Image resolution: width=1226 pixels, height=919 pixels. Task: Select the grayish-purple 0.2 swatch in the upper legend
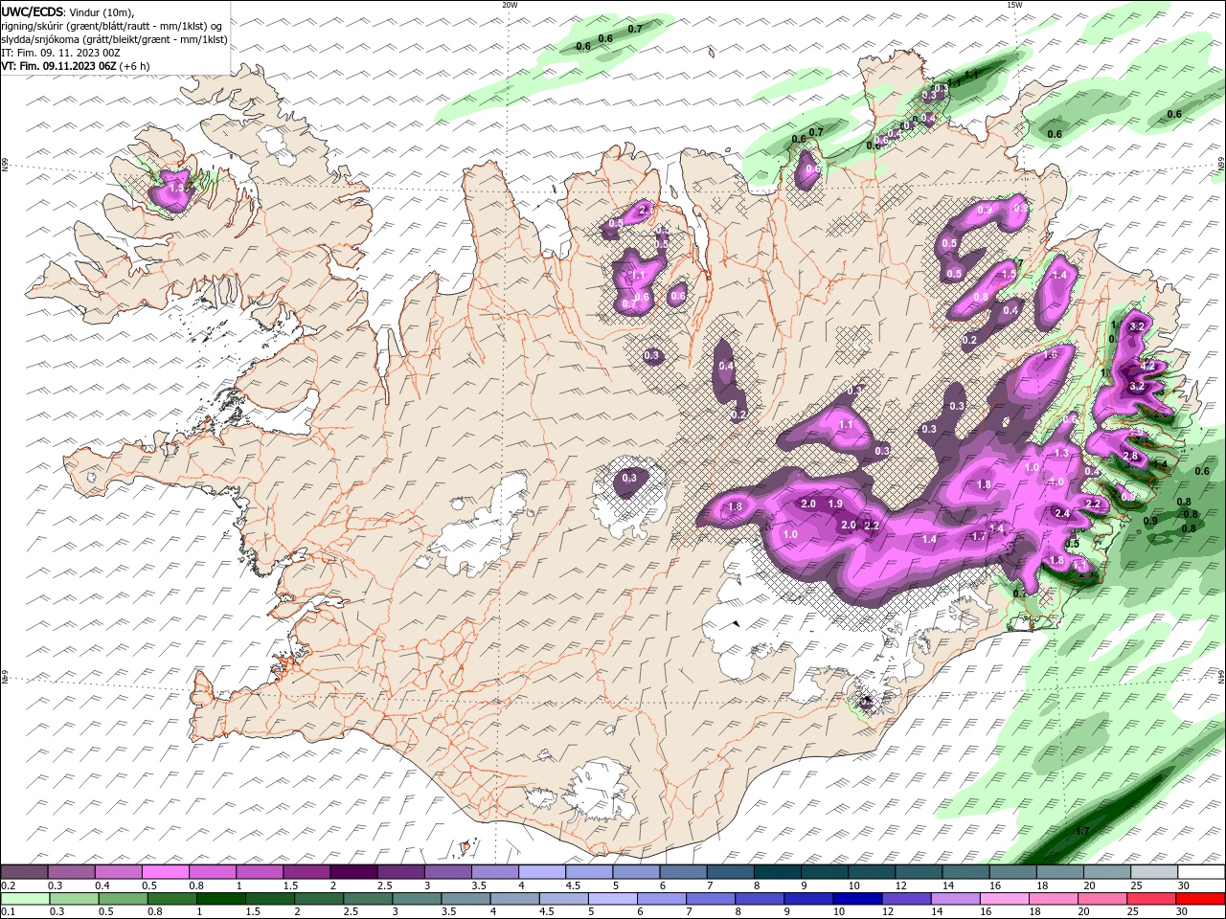click(x=24, y=872)
